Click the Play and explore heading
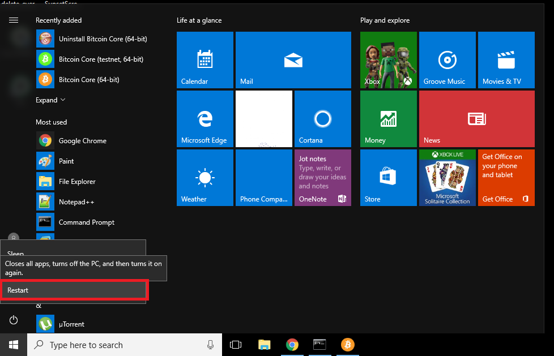This screenshot has width=554, height=356. [x=385, y=20]
